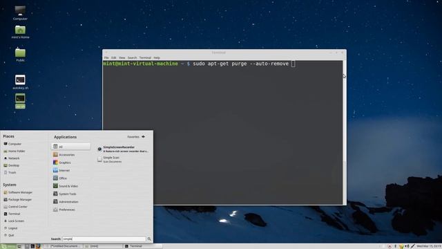Select the Internet category
442x249 pixels.
point(61,171)
